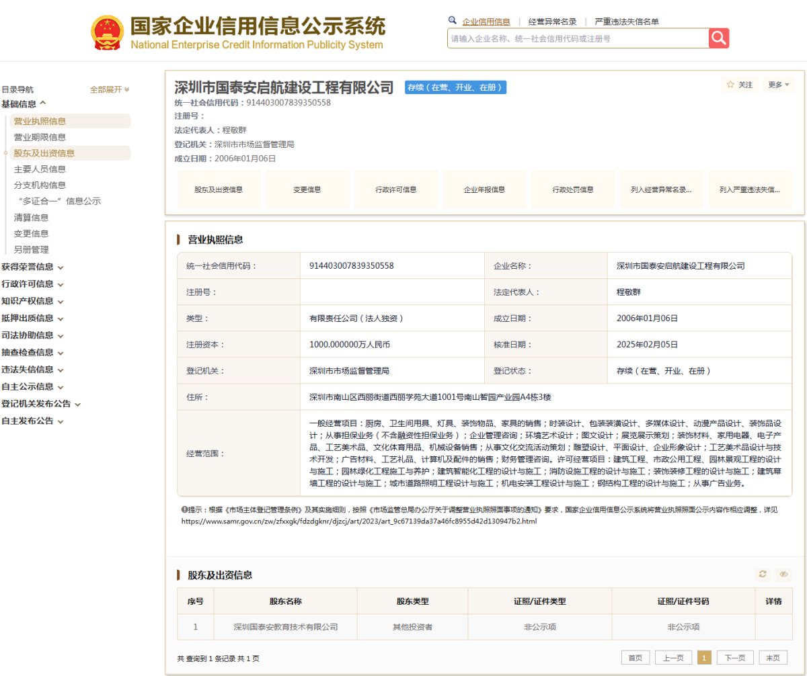Click the 行政许可信息 shortcut card
The width and height of the screenshot is (807, 676).
[x=396, y=189]
